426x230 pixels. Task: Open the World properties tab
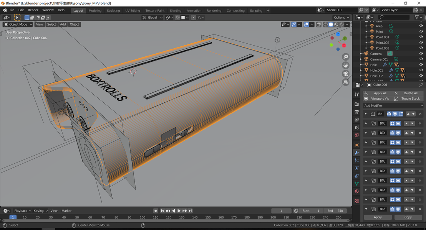(x=357, y=135)
